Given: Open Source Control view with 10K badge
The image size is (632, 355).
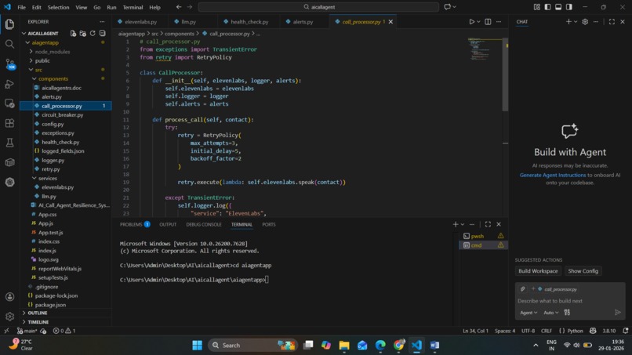Looking at the screenshot, I should click(9, 64).
